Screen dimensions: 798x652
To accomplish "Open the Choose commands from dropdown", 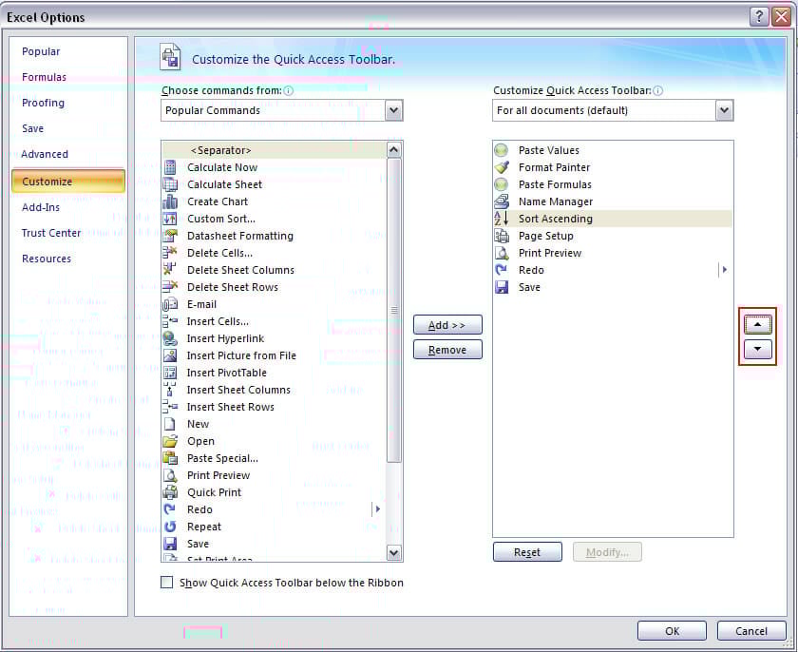I will click(394, 110).
